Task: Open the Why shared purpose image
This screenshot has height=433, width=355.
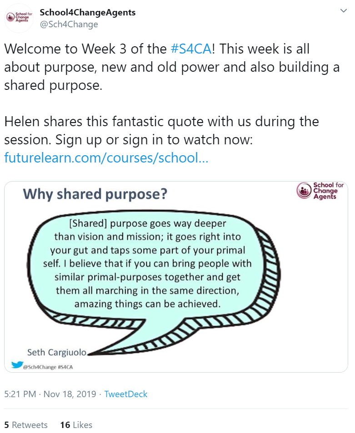Action: [176, 277]
